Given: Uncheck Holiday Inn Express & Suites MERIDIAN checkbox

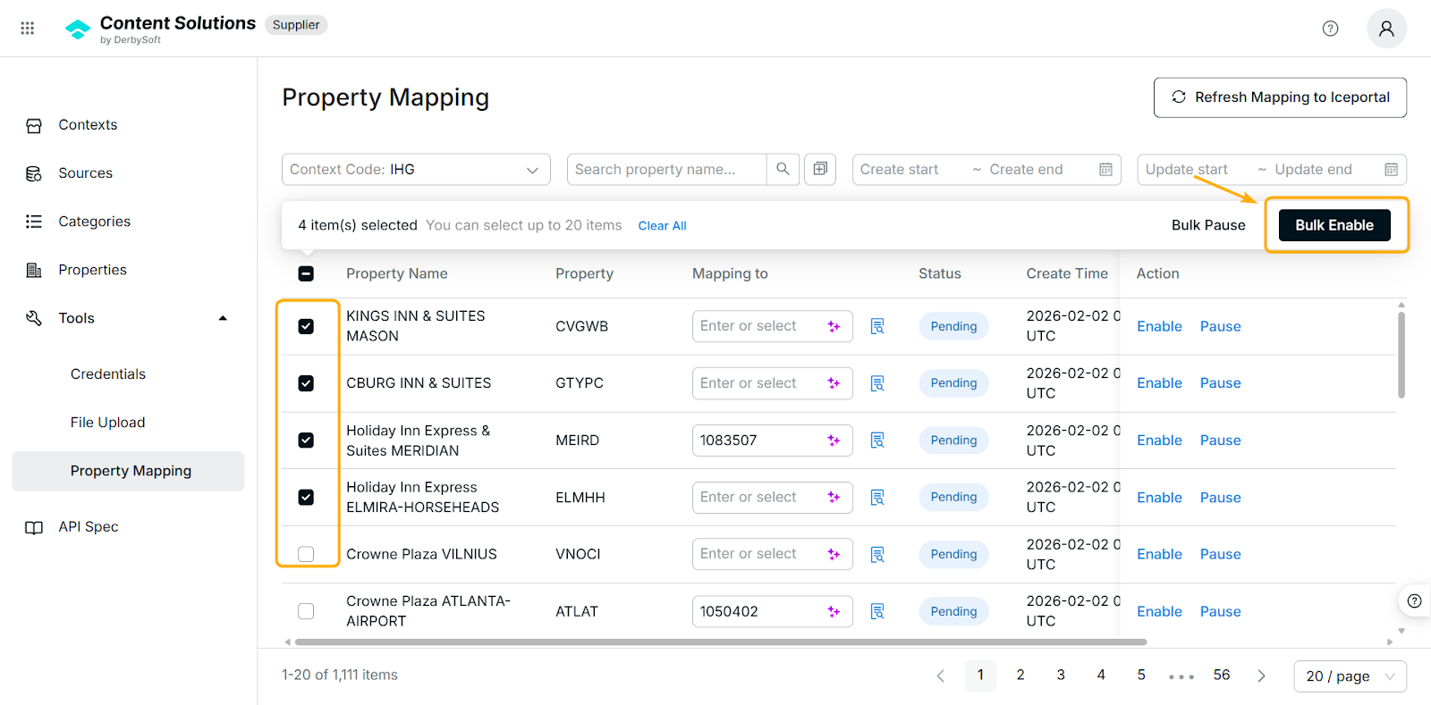Looking at the screenshot, I should point(306,441).
